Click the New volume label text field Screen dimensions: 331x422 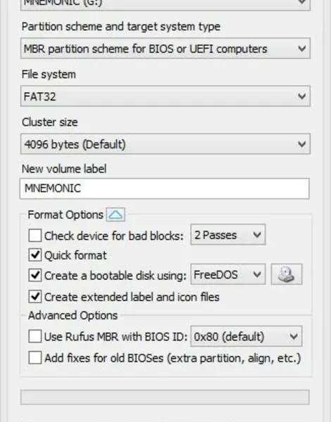point(164,188)
